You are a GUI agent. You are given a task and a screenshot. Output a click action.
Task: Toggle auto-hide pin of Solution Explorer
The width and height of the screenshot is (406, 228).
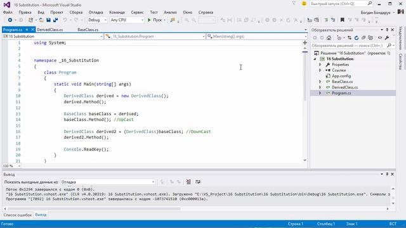(x=387, y=30)
